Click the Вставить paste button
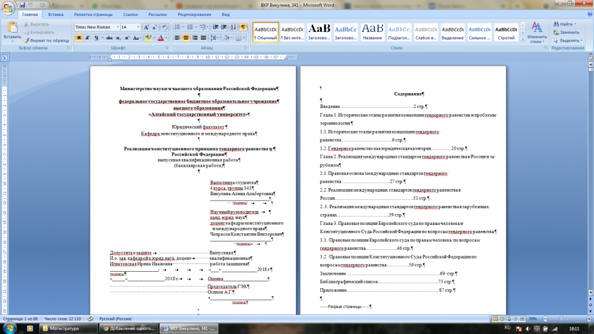The height and width of the screenshot is (334, 594). coord(12,33)
